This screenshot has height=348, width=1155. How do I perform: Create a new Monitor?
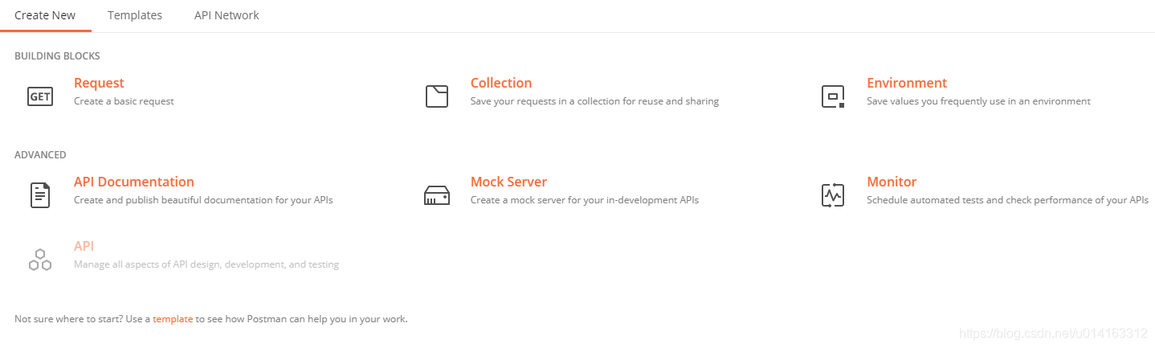(x=892, y=182)
